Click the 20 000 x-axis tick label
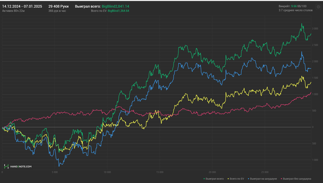 coord(212,172)
